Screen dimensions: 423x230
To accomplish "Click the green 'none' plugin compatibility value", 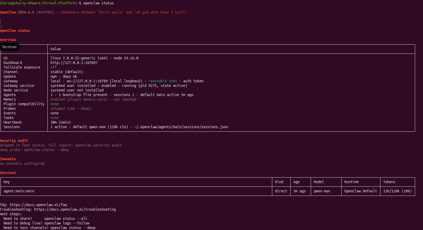I will (x=55, y=104).
